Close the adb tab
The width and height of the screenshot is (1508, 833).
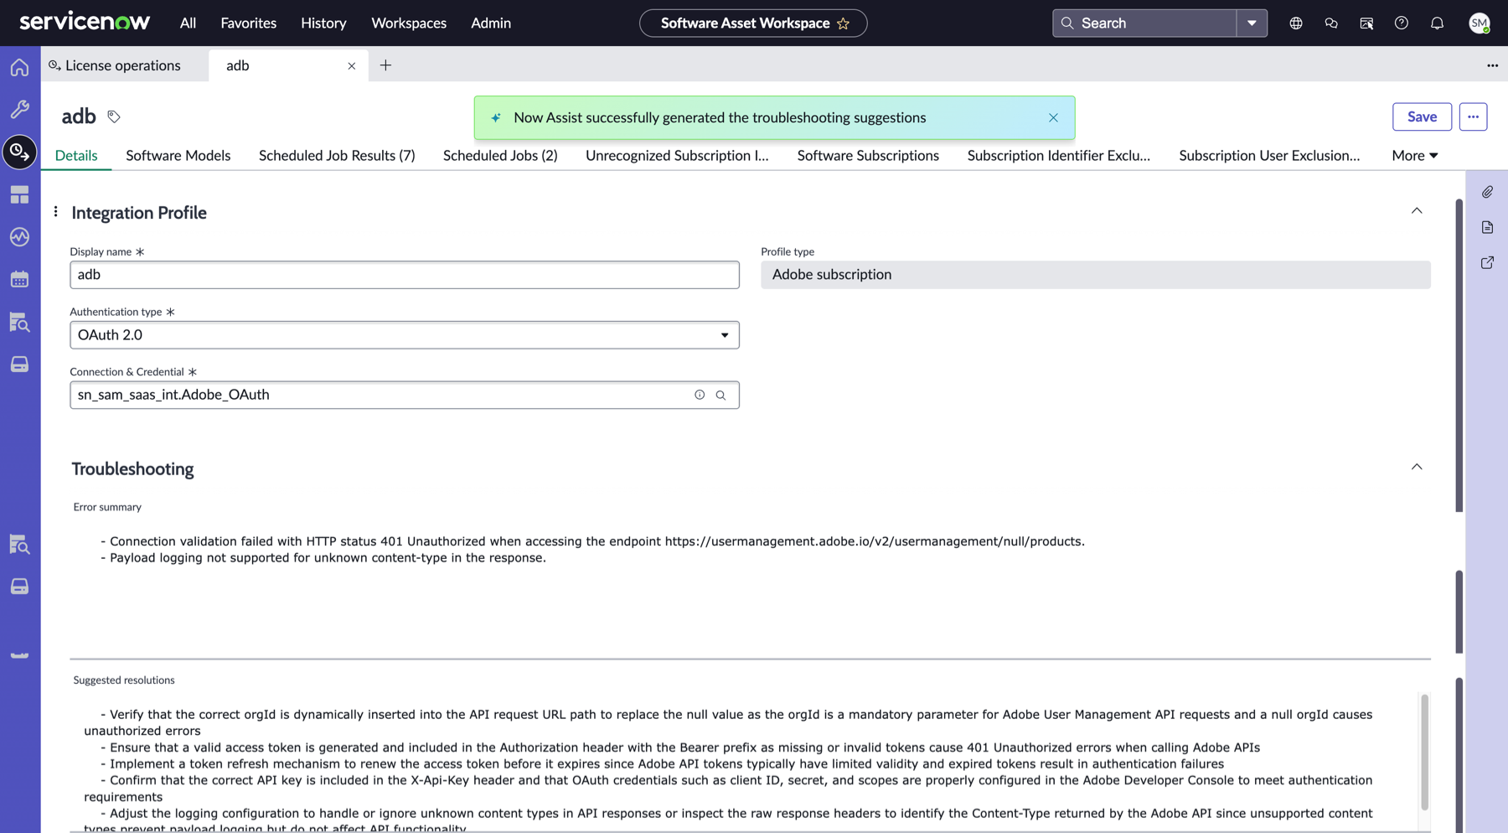coord(352,65)
